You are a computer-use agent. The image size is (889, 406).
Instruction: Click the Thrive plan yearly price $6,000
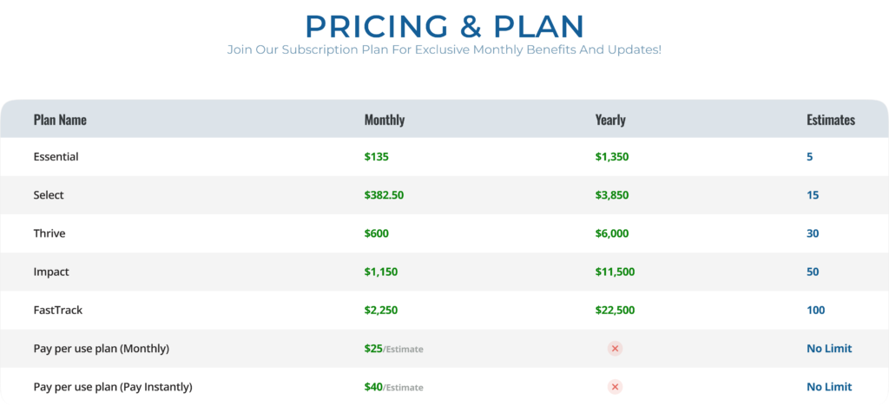coord(612,234)
